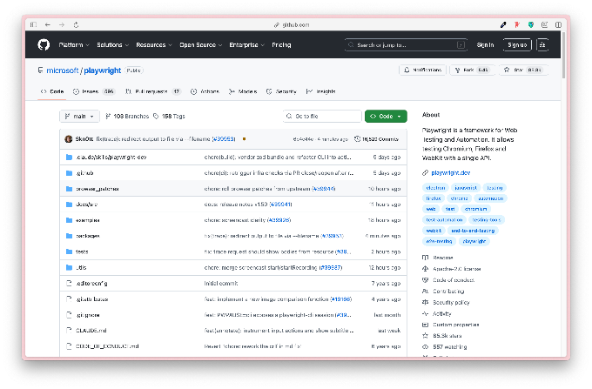Select the test-automation topic tag

tap(444, 219)
